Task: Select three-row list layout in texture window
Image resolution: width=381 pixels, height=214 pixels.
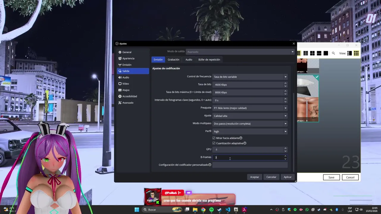Action: [306, 53]
